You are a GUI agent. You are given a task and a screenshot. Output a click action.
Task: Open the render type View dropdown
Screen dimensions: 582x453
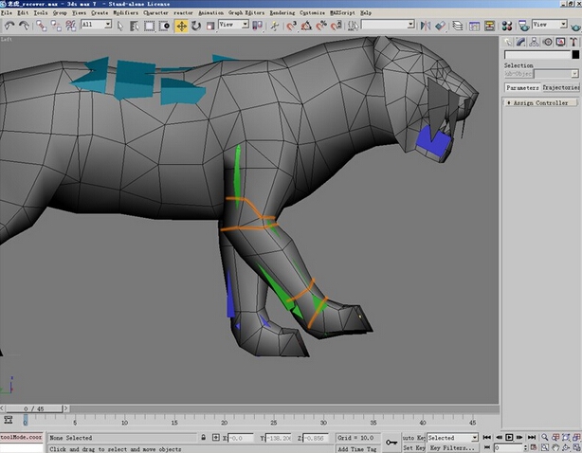(x=550, y=25)
